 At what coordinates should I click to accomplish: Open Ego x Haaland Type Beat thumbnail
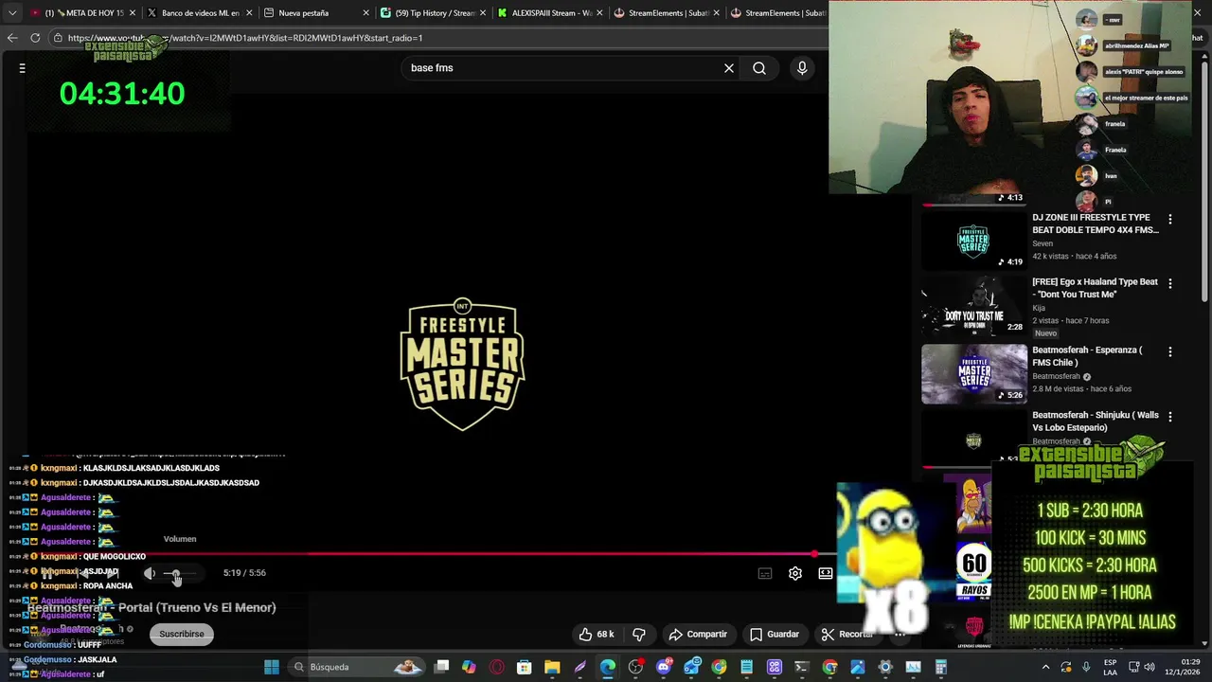tap(974, 307)
